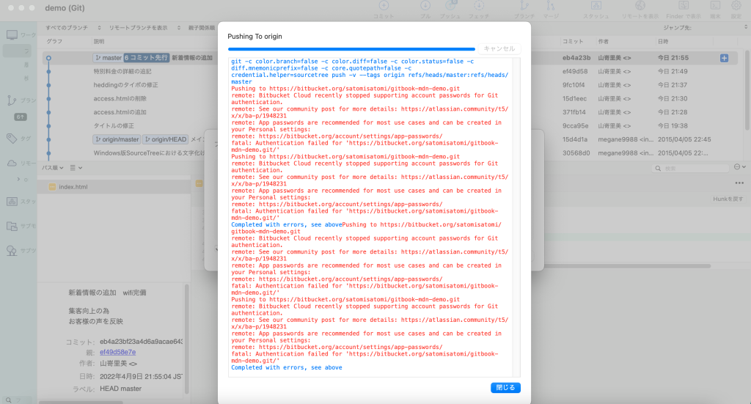Select index.html in the file list

73,187
